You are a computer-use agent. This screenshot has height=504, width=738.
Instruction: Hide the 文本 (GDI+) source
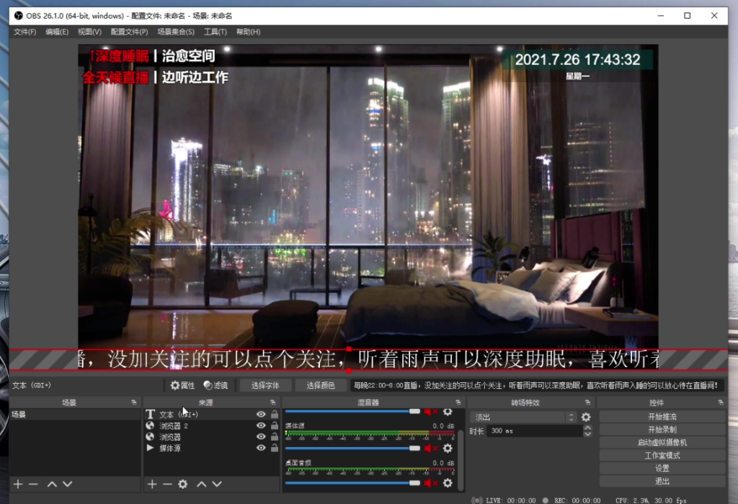pyautogui.click(x=261, y=415)
